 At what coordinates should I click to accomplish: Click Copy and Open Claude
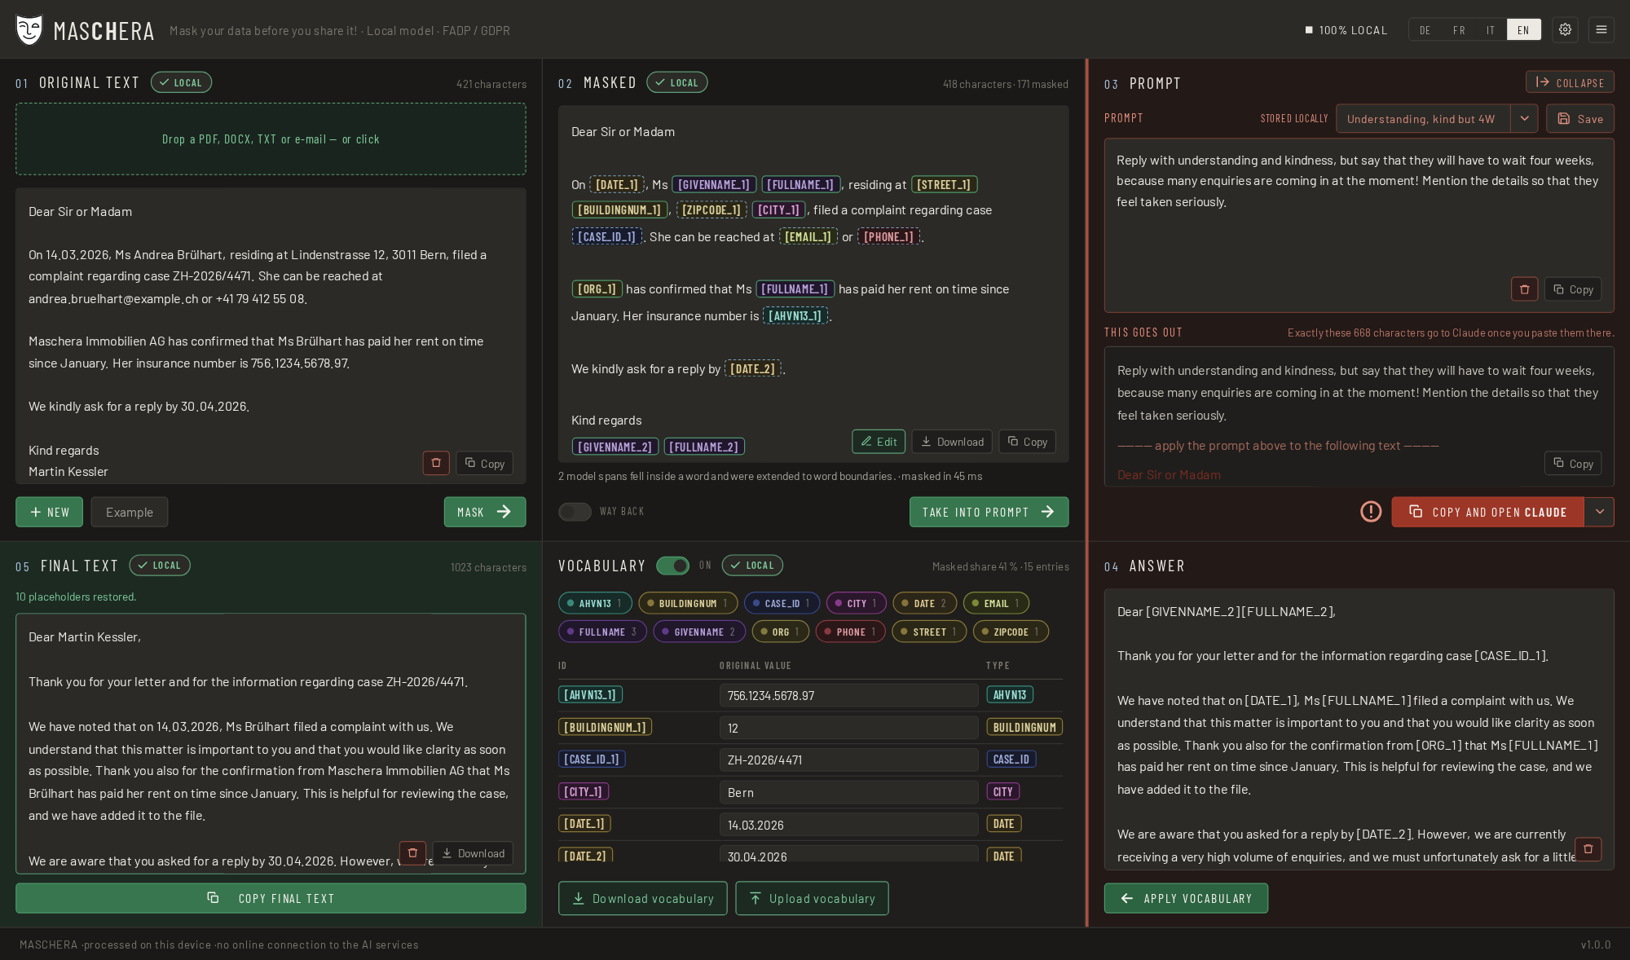pyautogui.click(x=1487, y=512)
